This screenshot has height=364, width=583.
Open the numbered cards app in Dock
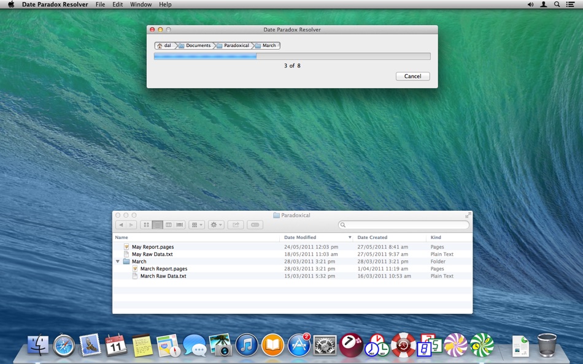coord(430,345)
